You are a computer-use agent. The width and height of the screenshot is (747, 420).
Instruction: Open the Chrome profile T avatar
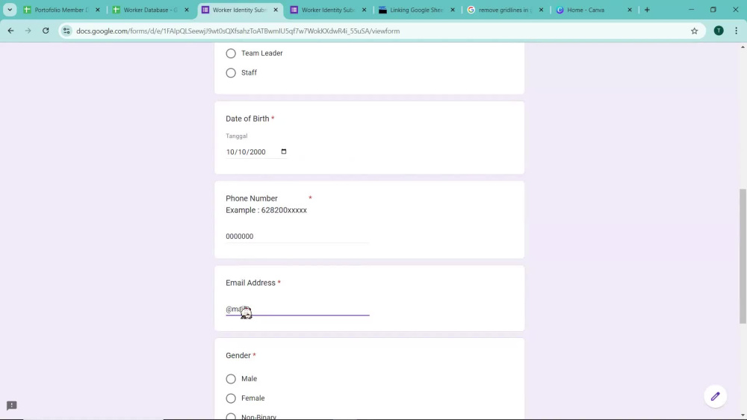[x=719, y=31]
